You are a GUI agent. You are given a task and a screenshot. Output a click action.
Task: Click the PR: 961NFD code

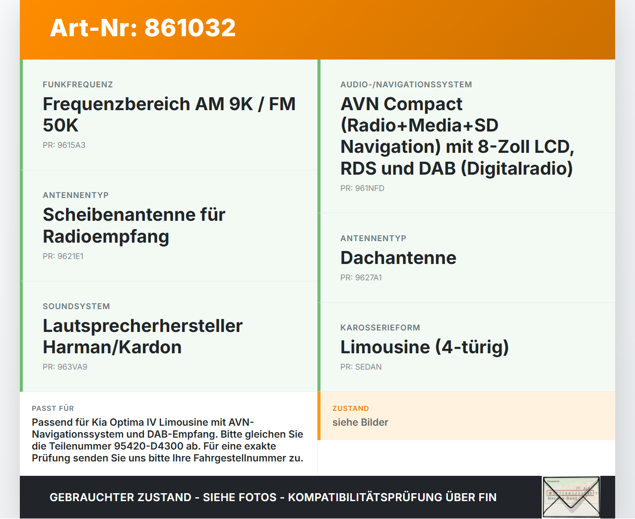pyautogui.click(x=362, y=188)
